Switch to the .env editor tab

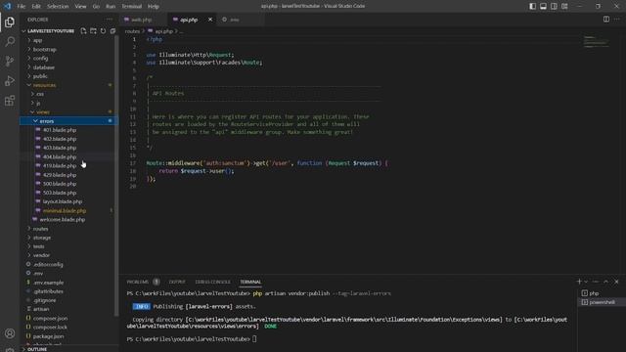click(x=235, y=20)
